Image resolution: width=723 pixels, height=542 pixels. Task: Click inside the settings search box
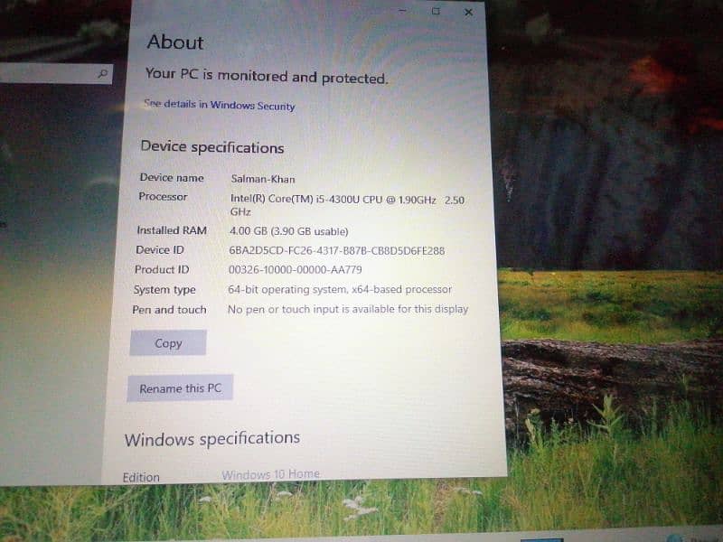tap(50, 74)
